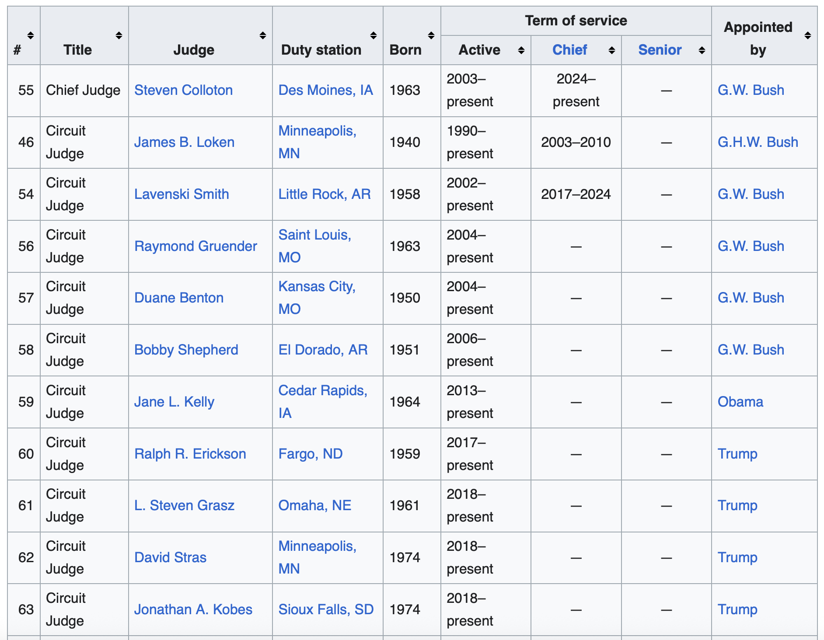The image size is (824, 640).
Task: Open Des Moines, IA duty station link
Action: pyautogui.click(x=325, y=90)
